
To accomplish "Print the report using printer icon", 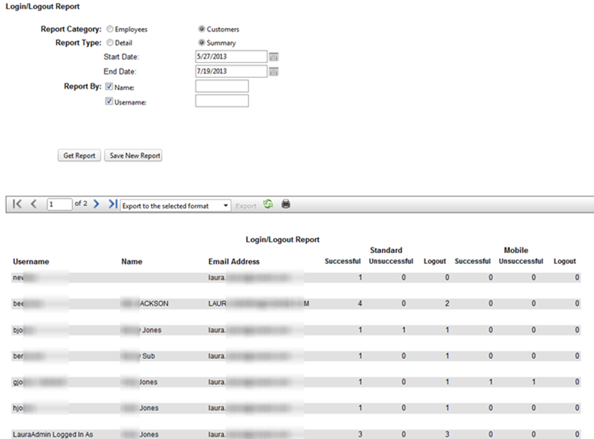I will pyautogui.click(x=286, y=205).
